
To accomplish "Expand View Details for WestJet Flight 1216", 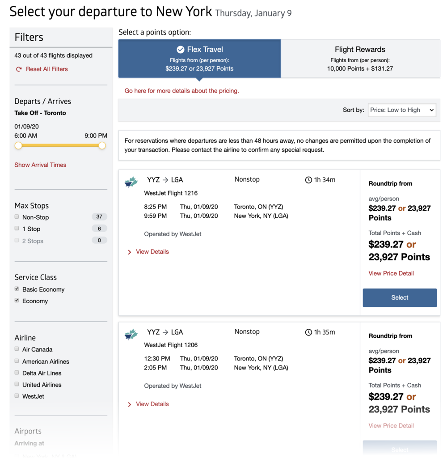I will click(152, 252).
